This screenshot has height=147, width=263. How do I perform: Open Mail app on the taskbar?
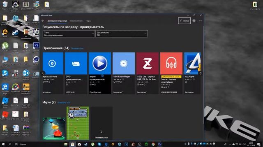[79, 144]
